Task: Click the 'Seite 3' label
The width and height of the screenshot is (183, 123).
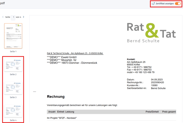Action: coord(13,97)
